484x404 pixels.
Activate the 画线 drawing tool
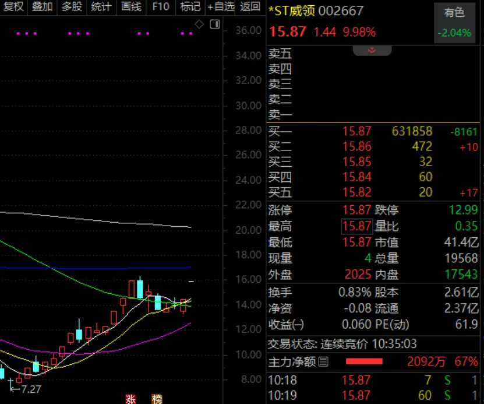coord(131,6)
